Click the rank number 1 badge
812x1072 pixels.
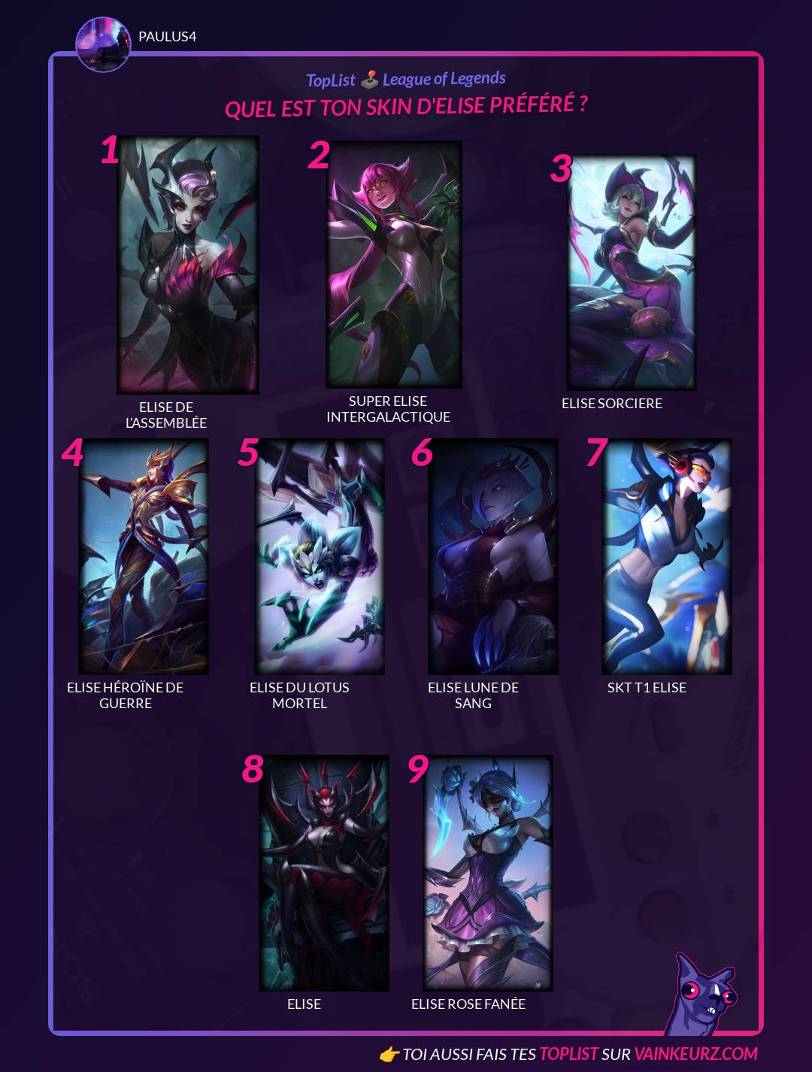pyautogui.click(x=110, y=150)
